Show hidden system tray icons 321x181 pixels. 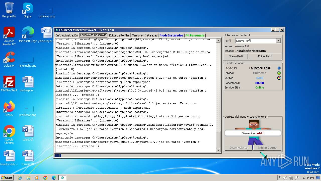point(280,178)
